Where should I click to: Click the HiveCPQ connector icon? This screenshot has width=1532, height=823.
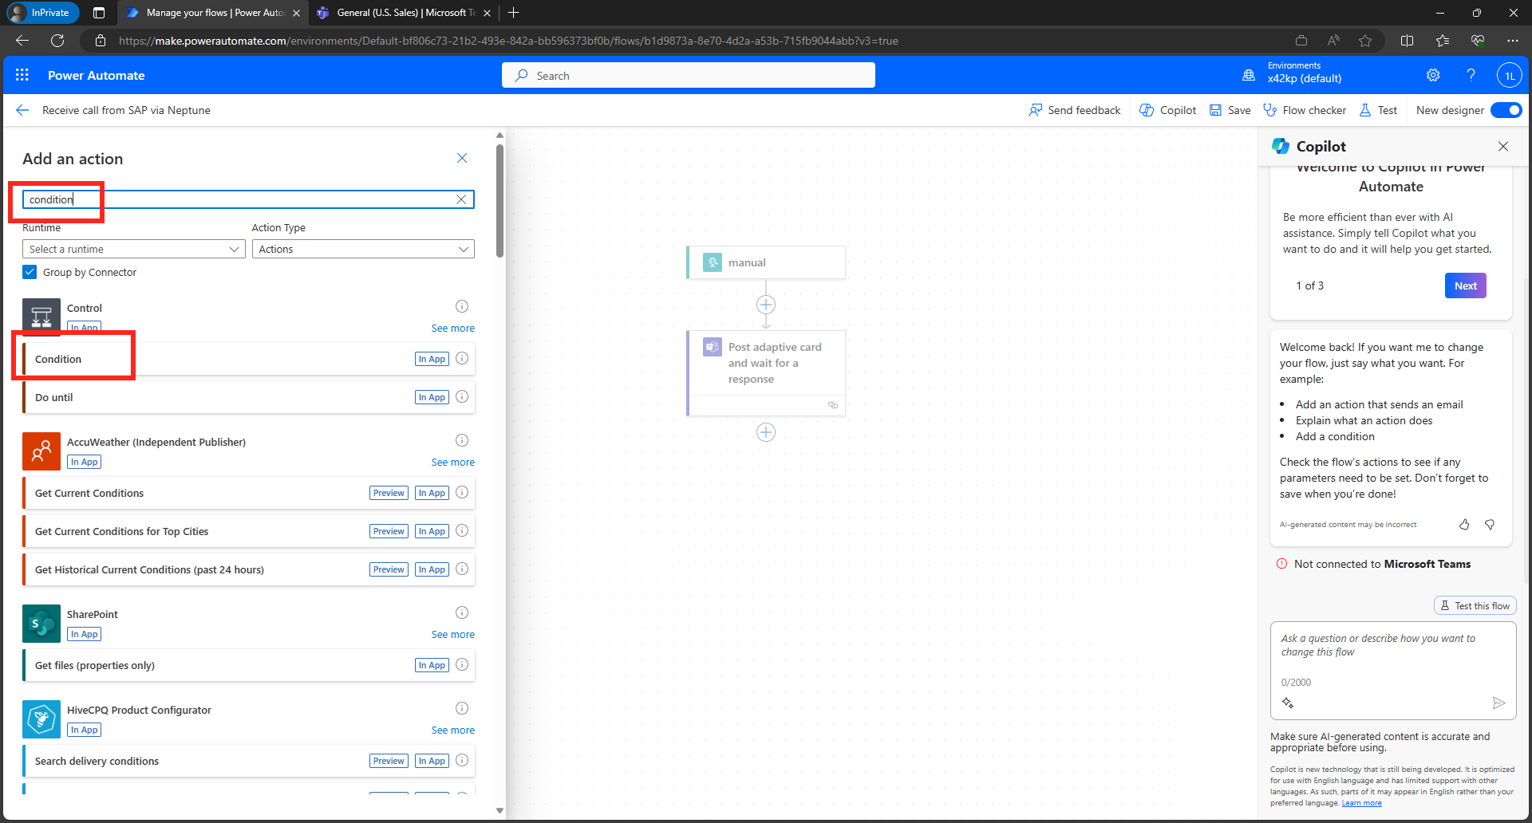click(x=41, y=719)
